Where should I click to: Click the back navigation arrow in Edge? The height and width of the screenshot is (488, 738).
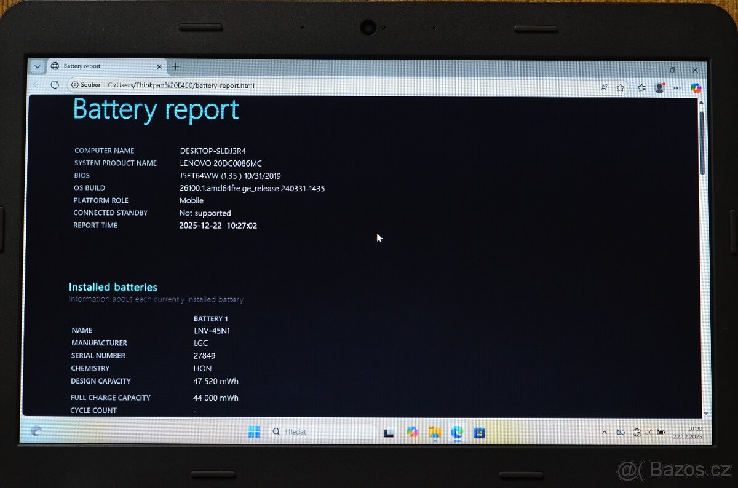point(37,85)
